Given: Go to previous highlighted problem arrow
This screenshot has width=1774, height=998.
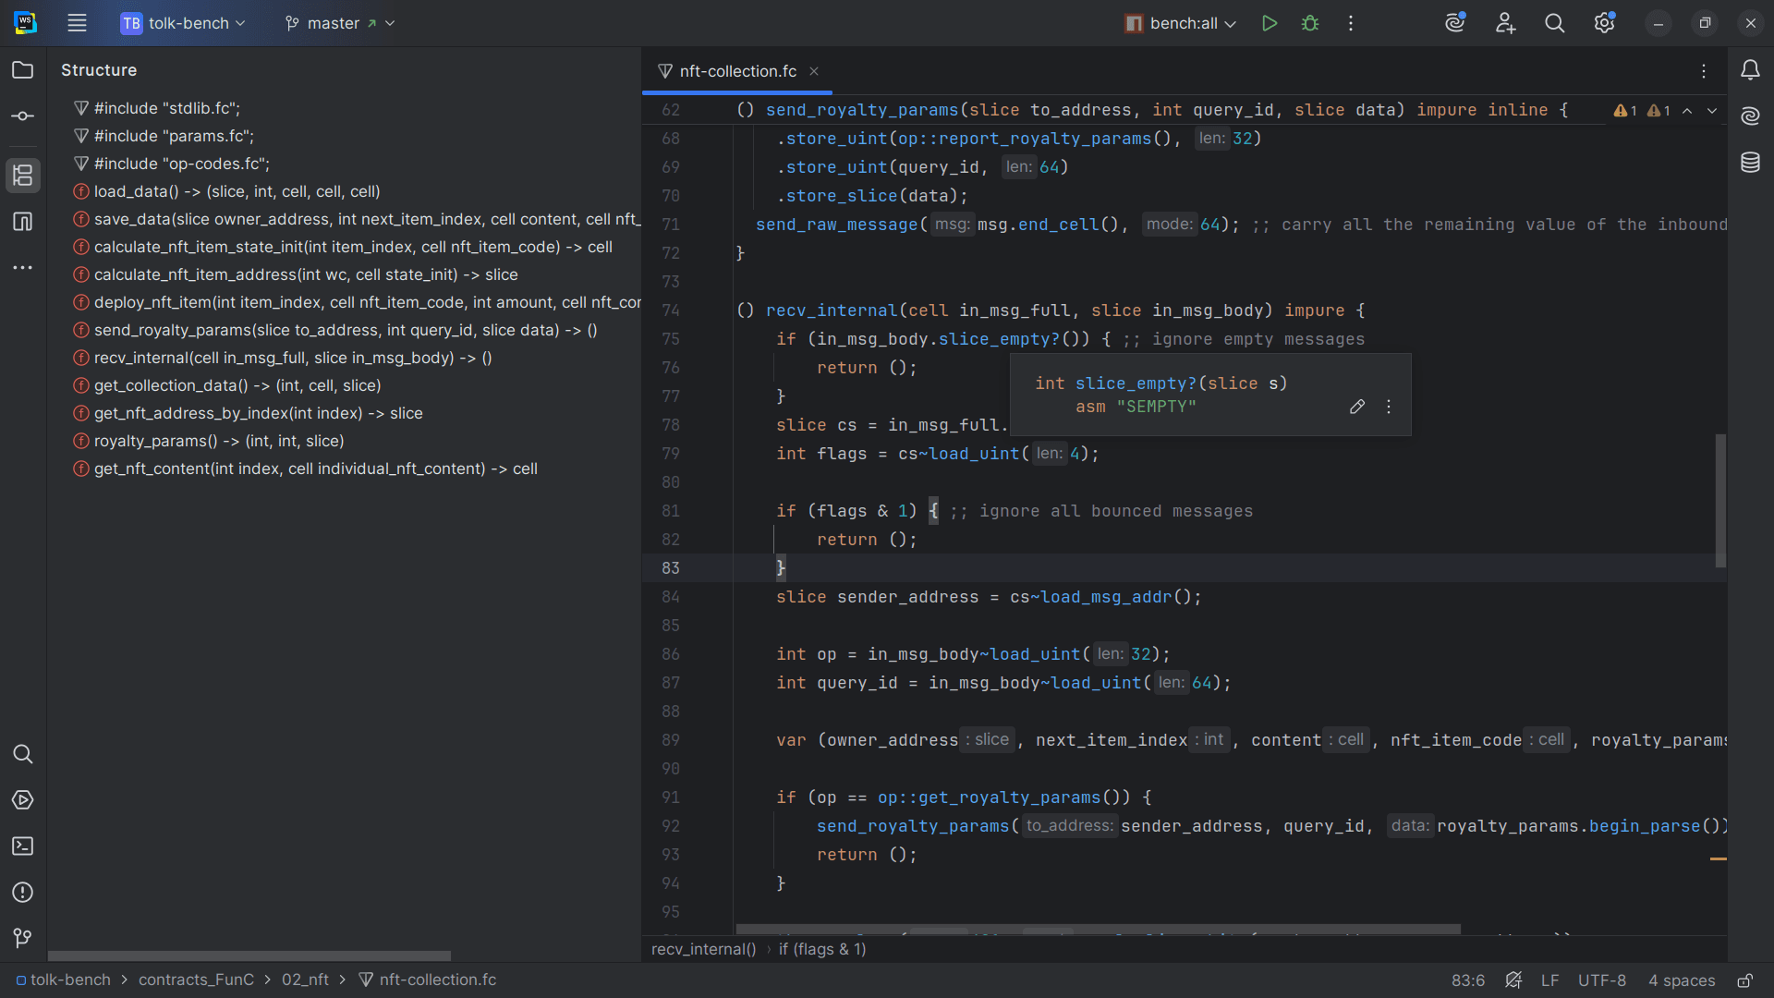Looking at the screenshot, I should coord(1687,111).
